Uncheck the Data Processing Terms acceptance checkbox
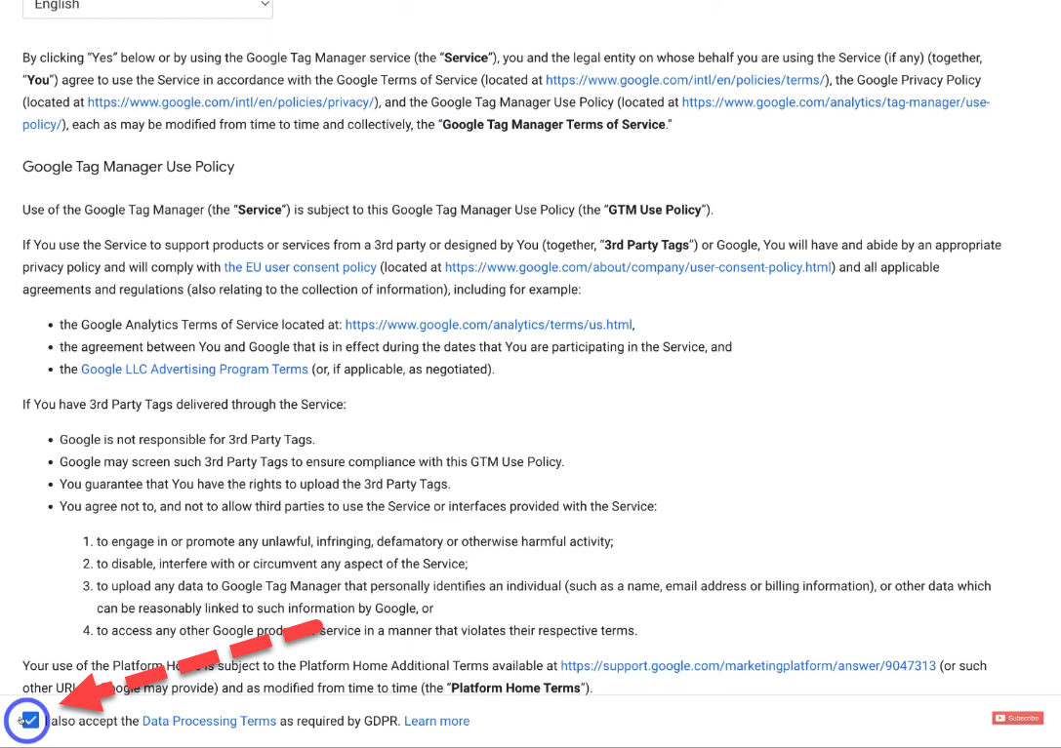The height and width of the screenshot is (748, 1061). tap(30, 721)
